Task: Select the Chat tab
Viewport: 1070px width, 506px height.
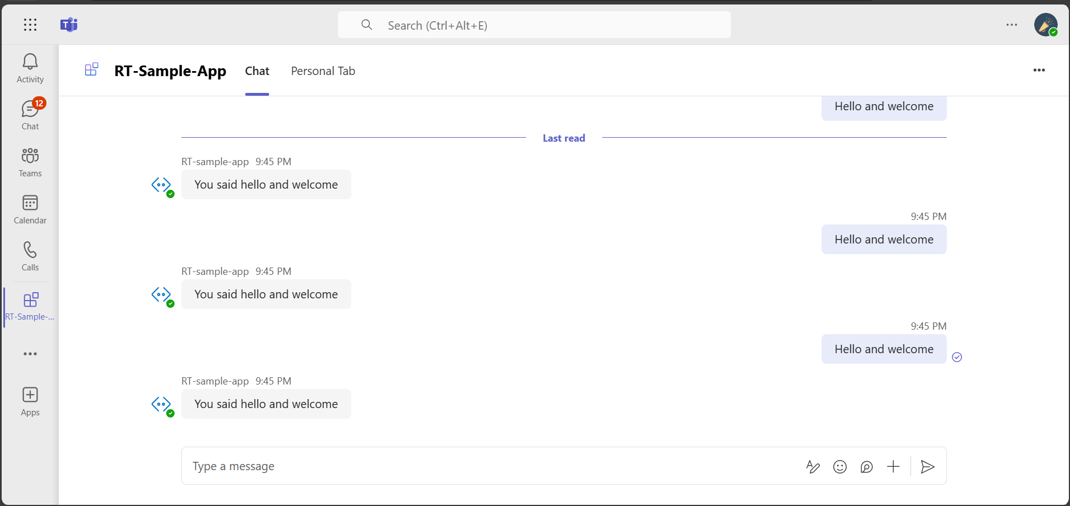Action: 257,71
